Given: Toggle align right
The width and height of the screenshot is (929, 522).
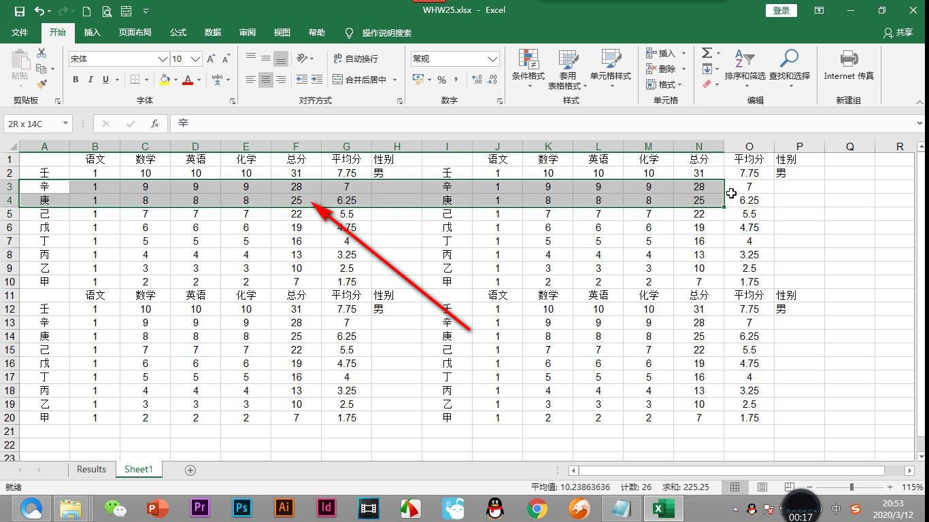Looking at the screenshot, I should point(280,80).
